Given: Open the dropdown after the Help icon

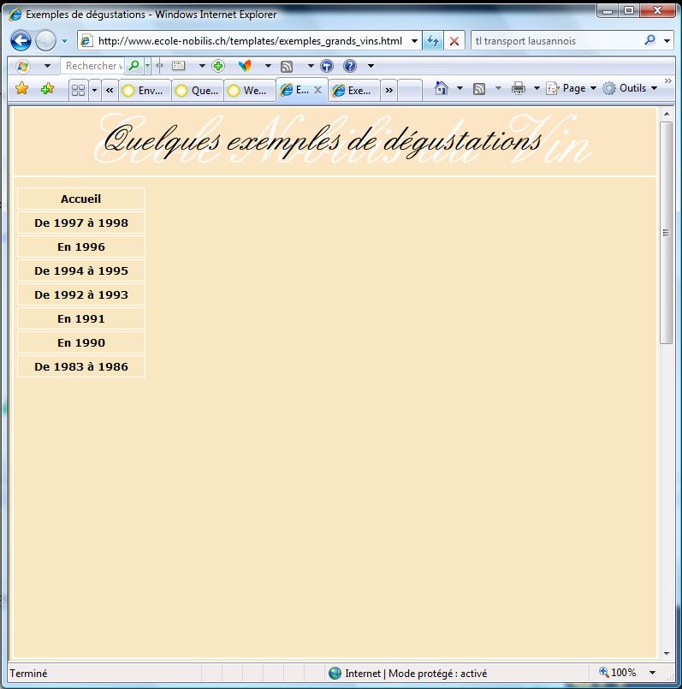Looking at the screenshot, I should click(371, 66).
